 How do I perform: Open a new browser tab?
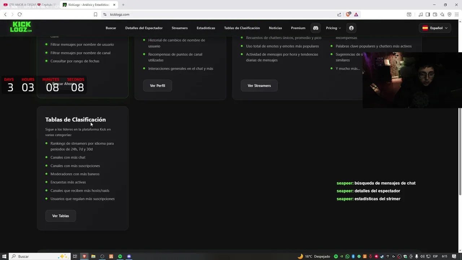coord(123,5)
